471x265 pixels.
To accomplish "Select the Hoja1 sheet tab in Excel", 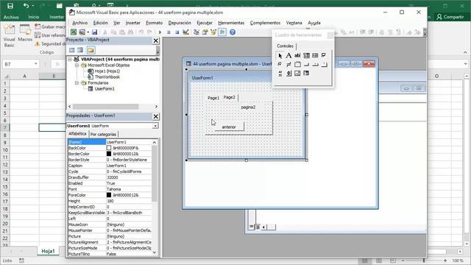I will [x=48, y=251].
